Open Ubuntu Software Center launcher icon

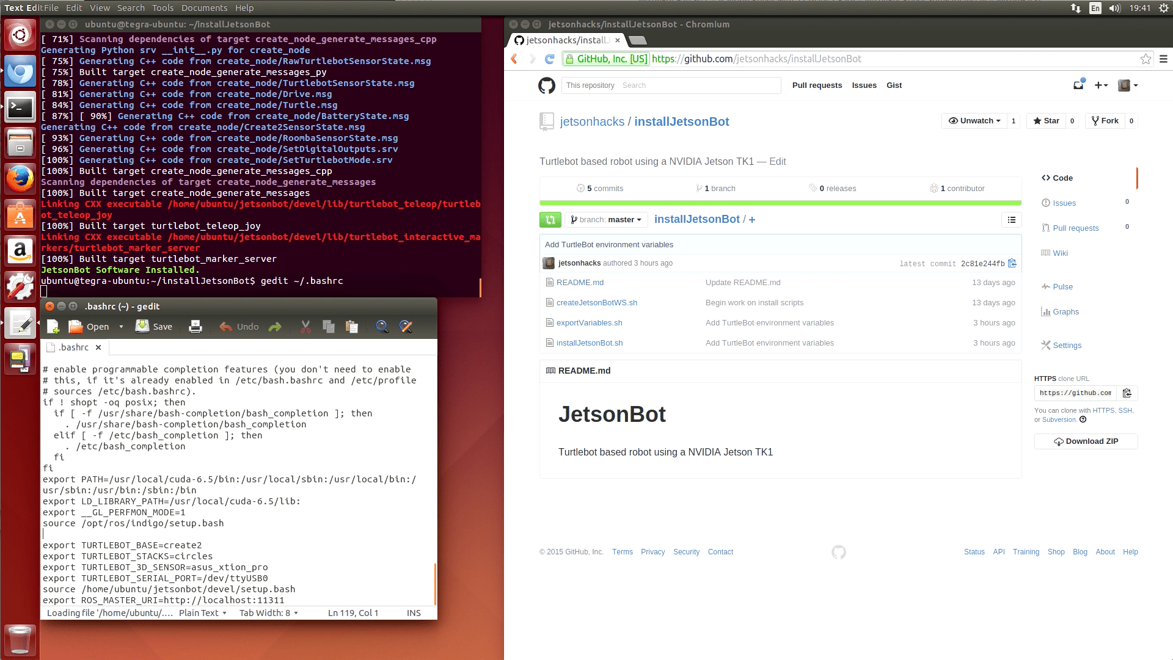pyautogui.click(x=20, y=216)
